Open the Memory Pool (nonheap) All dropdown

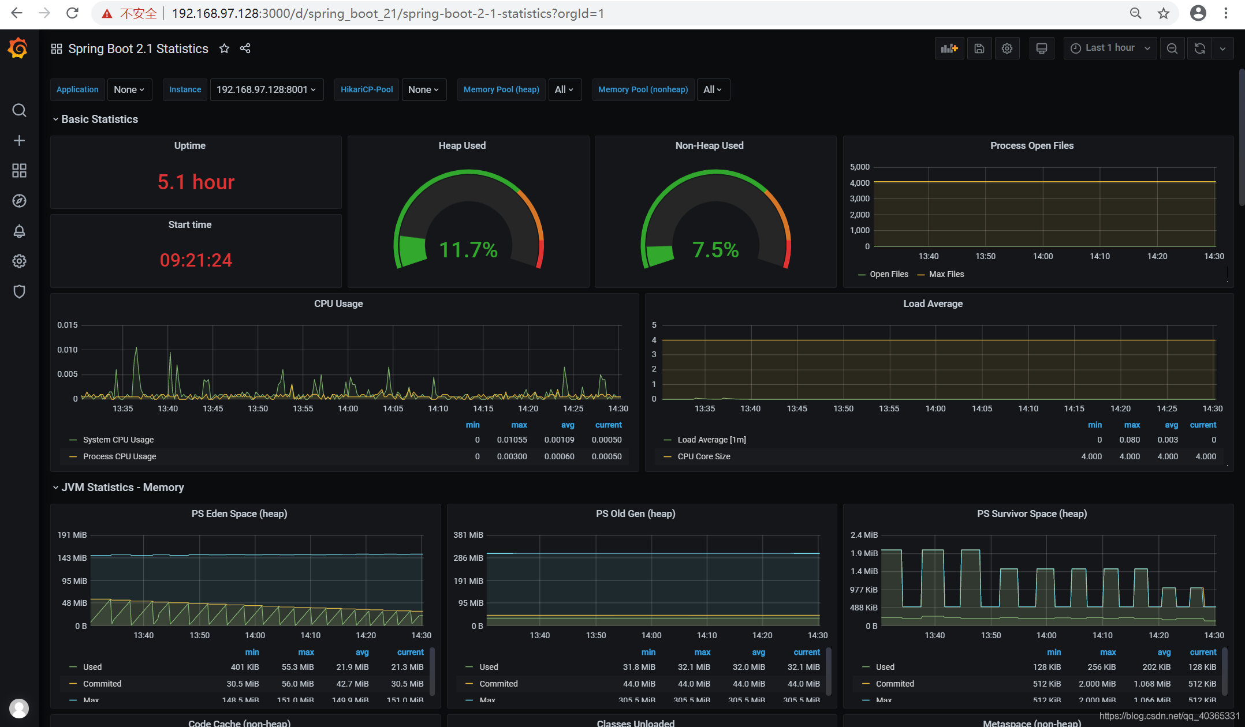(x=713, y=89)
